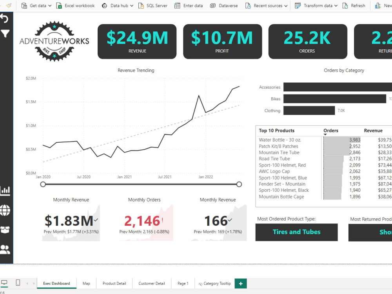This screenshot has height=294, width=392.
Task: Click the Bikes bar in Orders by Category
Action: [x=335, y=99]
